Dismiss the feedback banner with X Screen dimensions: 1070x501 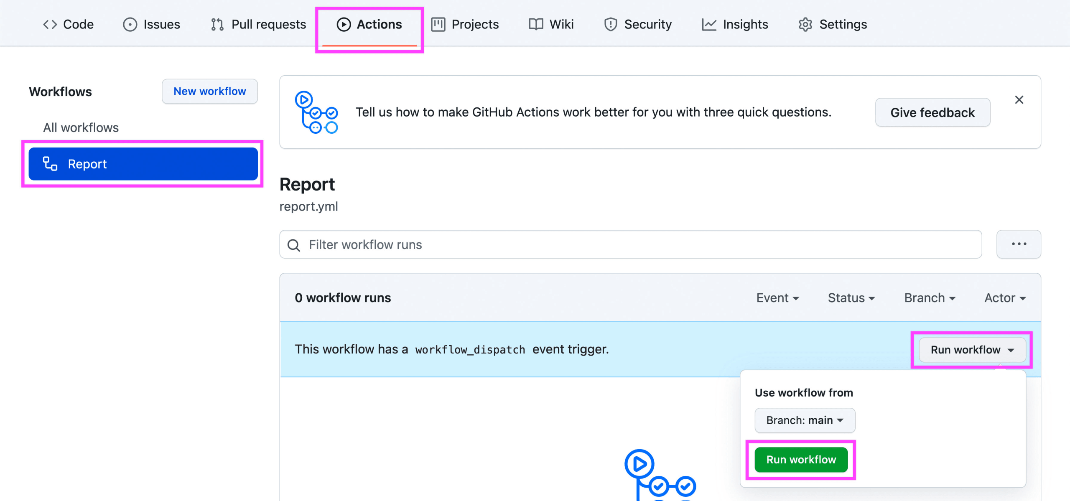(x=1019, y=100)
